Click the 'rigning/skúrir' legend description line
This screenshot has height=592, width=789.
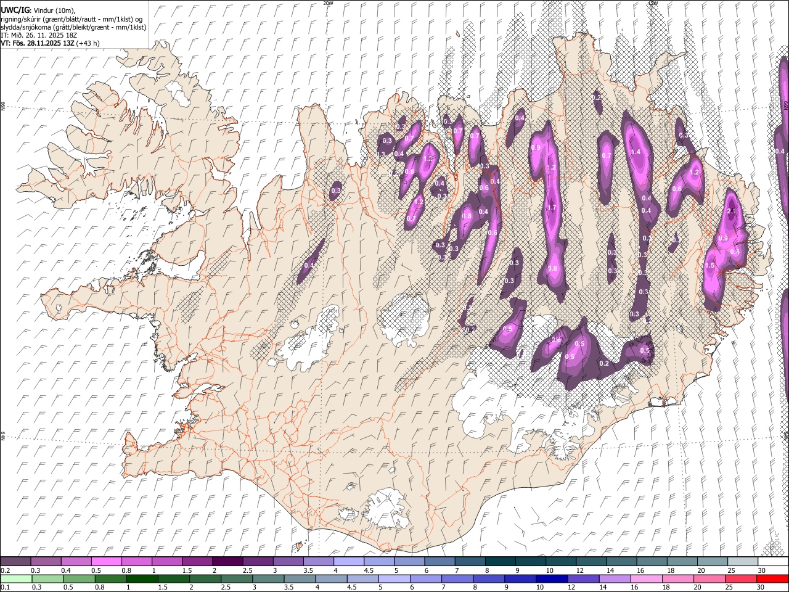pos(72,19)
